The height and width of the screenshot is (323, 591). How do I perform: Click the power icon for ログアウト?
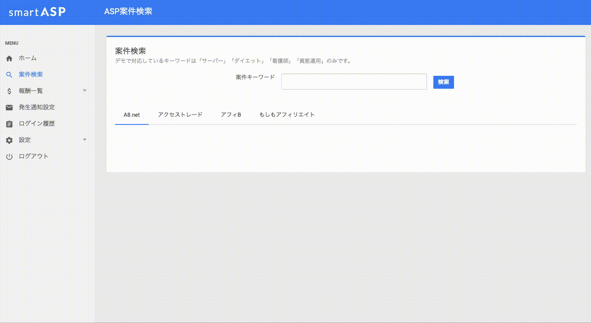pyautogui.click(x=9, y=157)
